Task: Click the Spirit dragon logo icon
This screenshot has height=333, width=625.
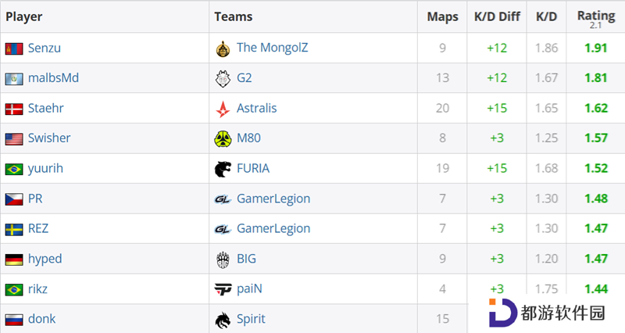Action: (x=223, y=320)
